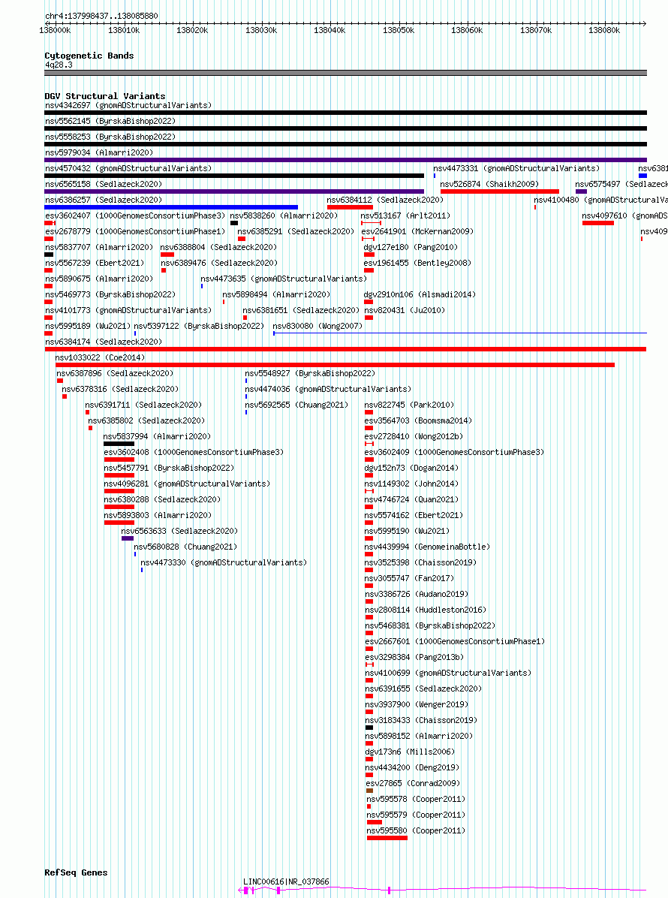Open esv3564703 (Boomsma2014) variant

click(418, 420)
